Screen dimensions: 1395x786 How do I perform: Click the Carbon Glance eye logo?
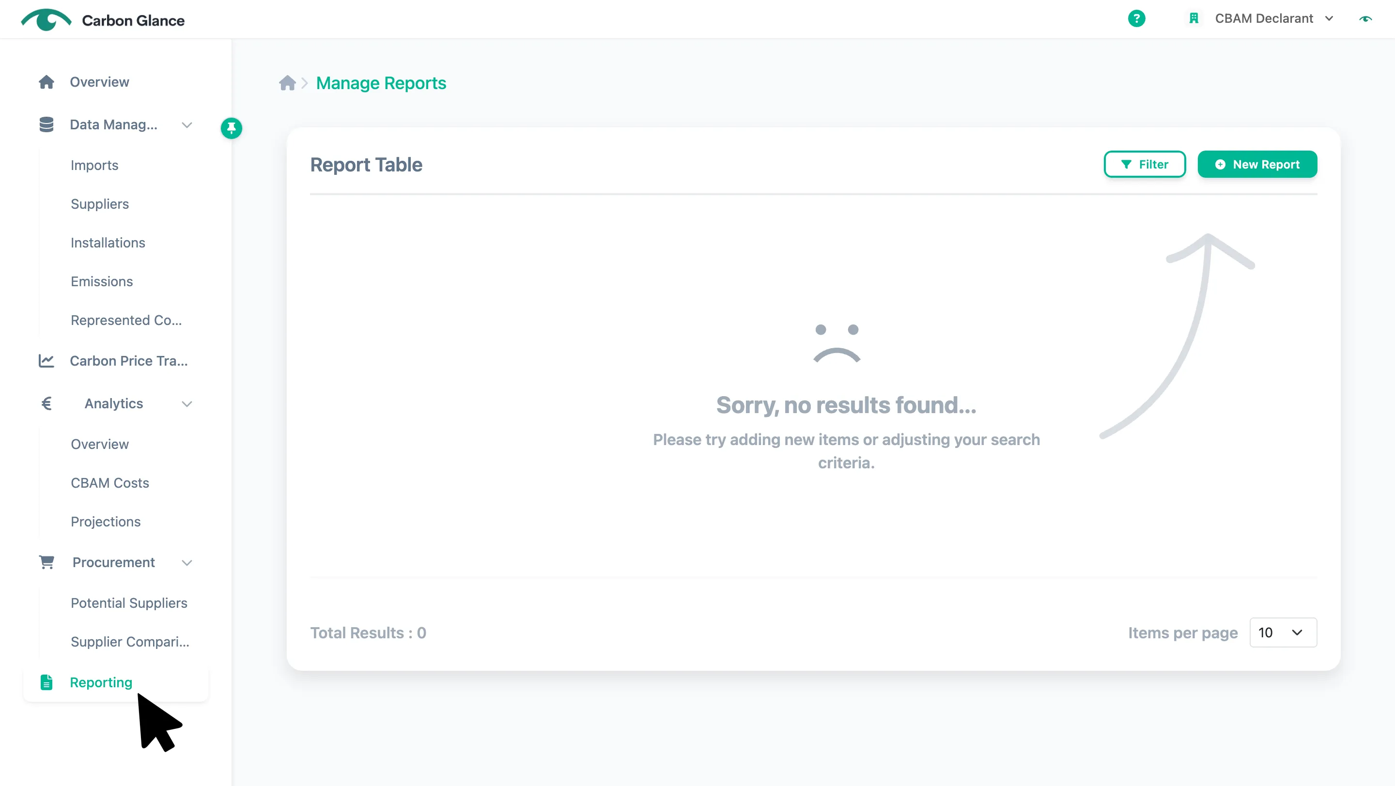click(46, 20)
